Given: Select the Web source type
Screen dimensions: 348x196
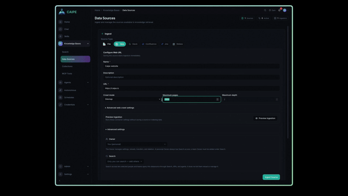Looking at the screenshot, I should (120, 44).
